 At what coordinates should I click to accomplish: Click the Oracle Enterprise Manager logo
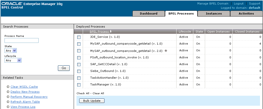point(32,4)
